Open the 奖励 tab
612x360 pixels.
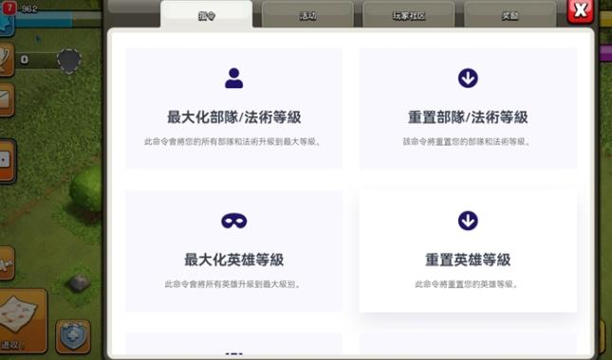[x=510, y=15]
